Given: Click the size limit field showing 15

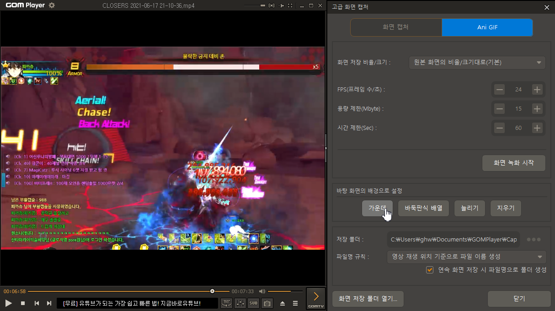Looking at the screenshot, I should (x=518, y=109).
